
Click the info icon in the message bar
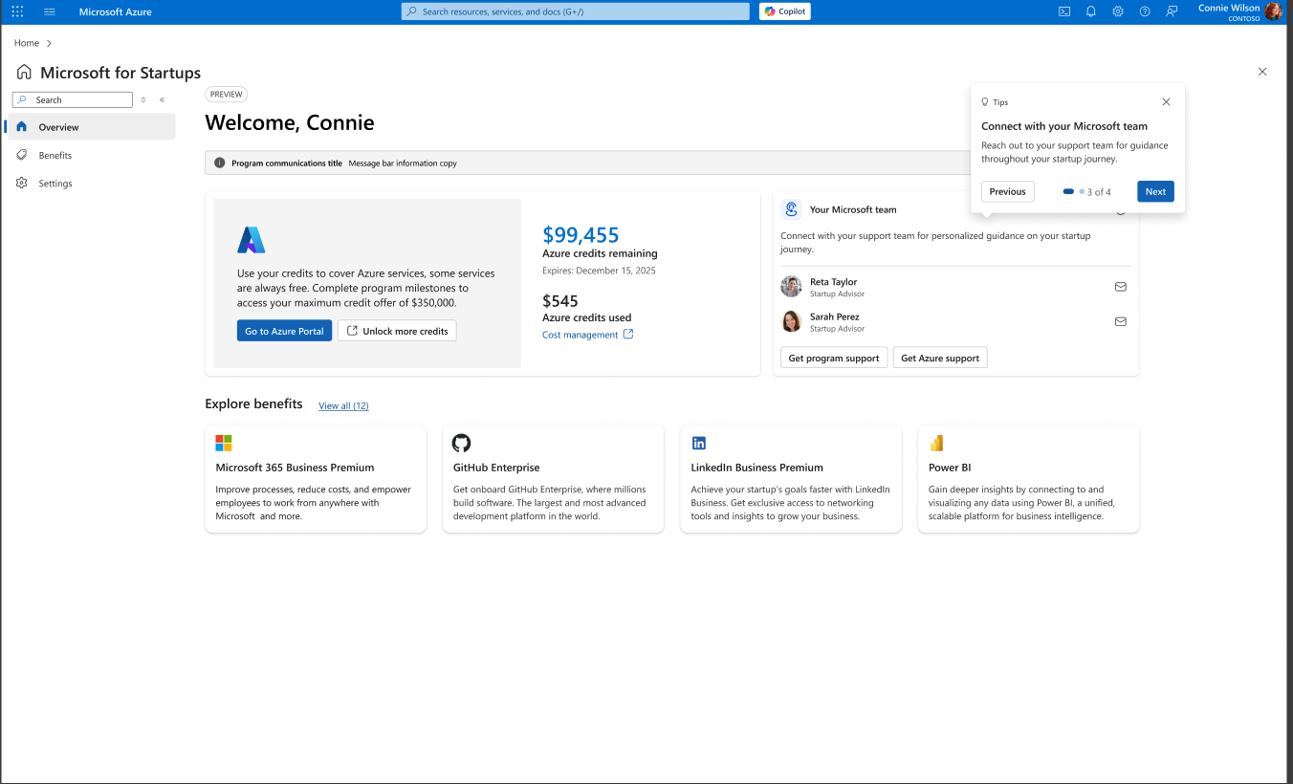[219, 163]
